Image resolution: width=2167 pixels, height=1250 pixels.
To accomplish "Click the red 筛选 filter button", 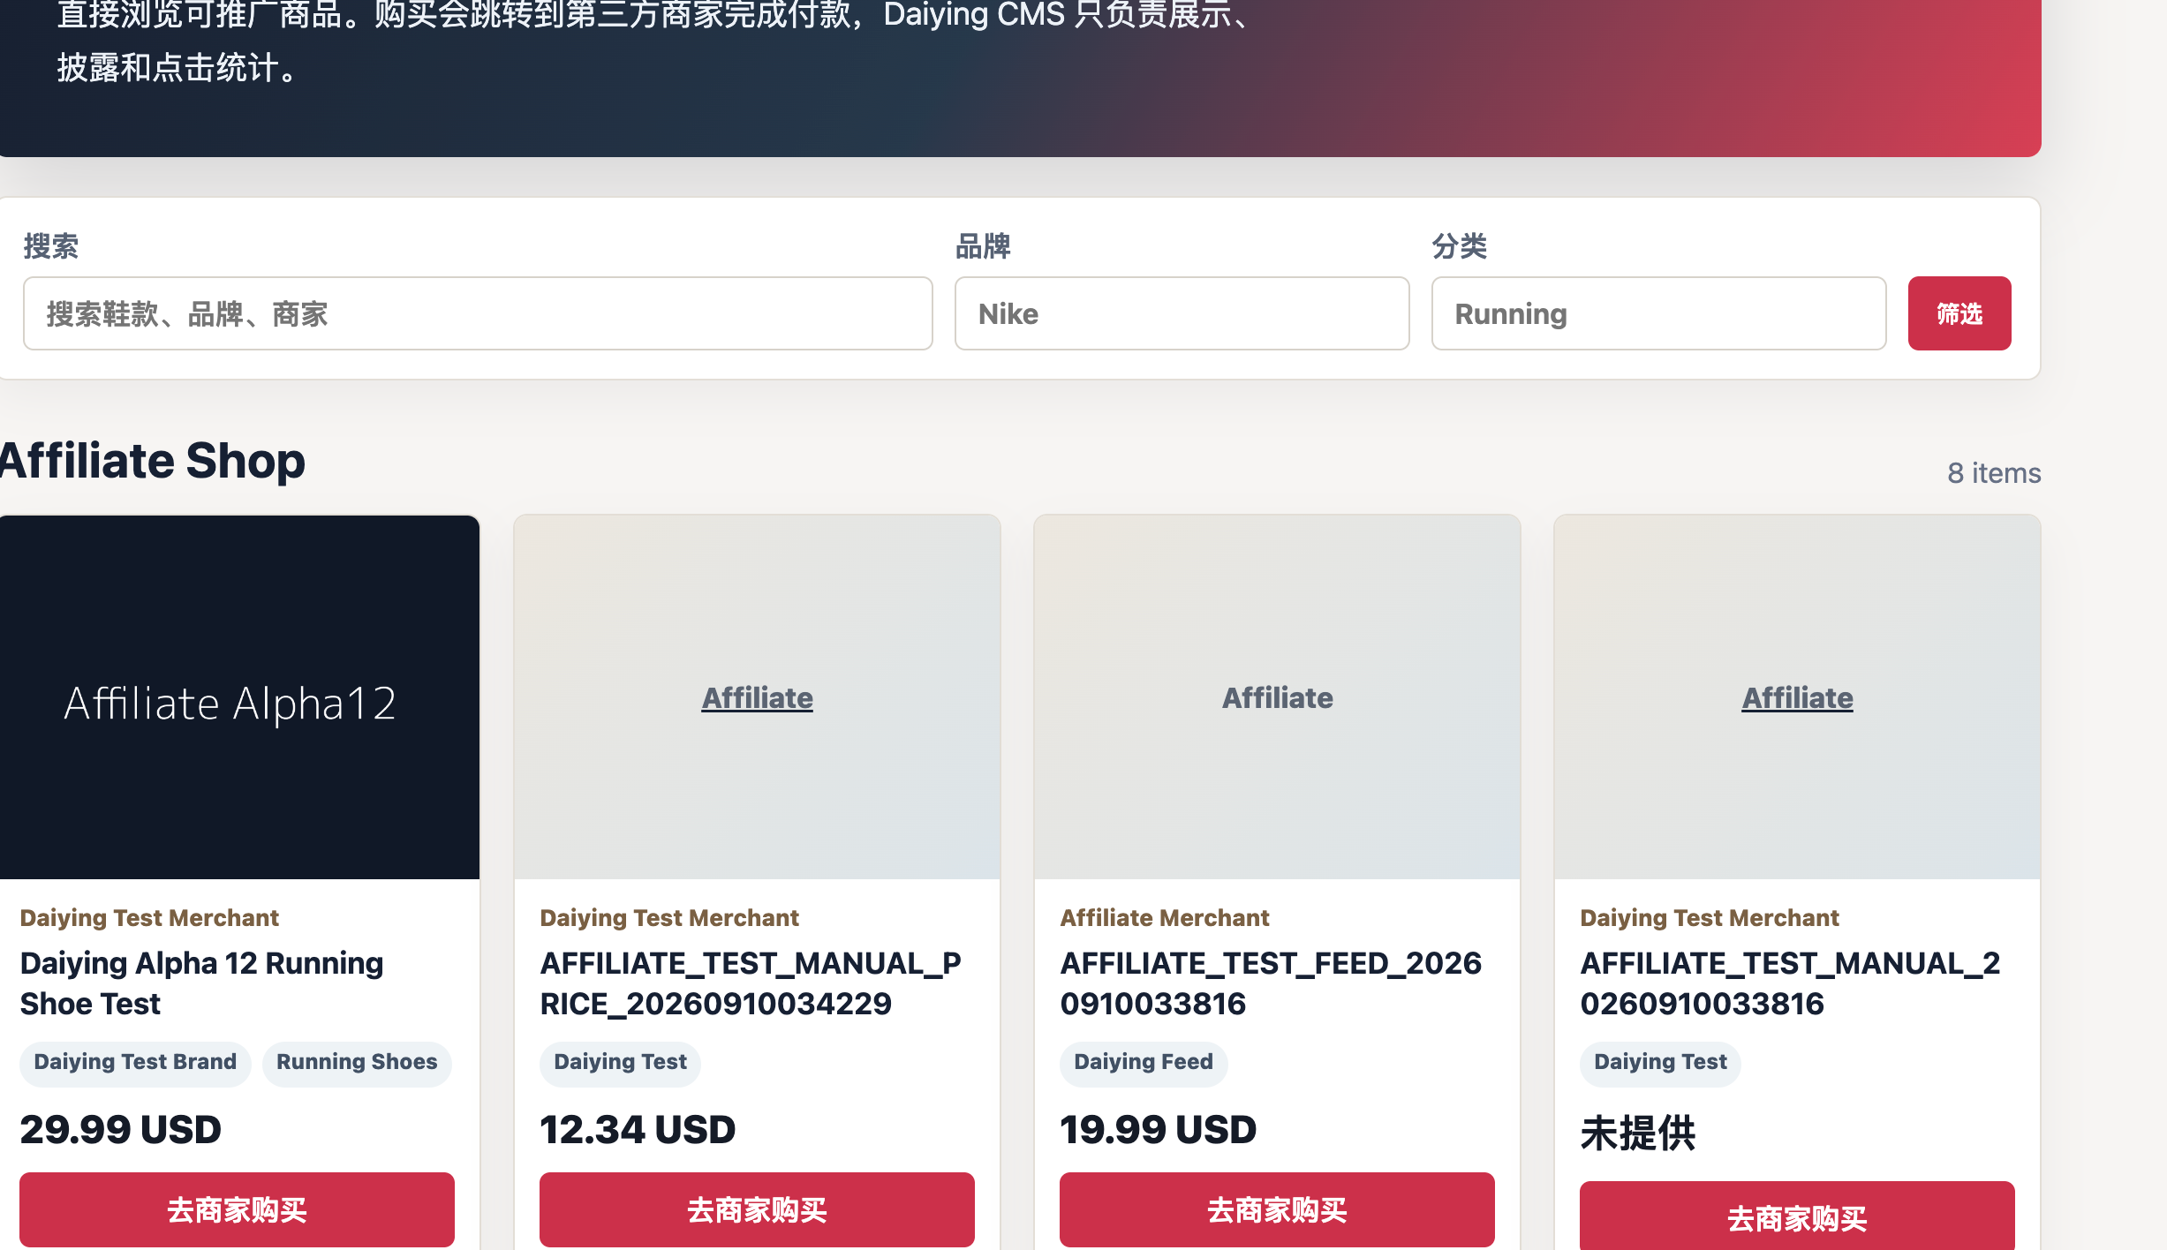I will tap(1959, 313).
